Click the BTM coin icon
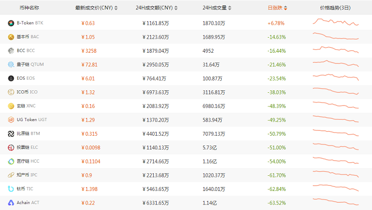 [11, 133]
